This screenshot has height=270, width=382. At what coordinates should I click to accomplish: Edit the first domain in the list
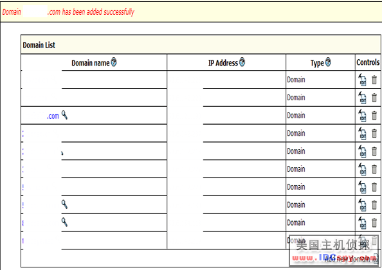[x=362, y=80]
